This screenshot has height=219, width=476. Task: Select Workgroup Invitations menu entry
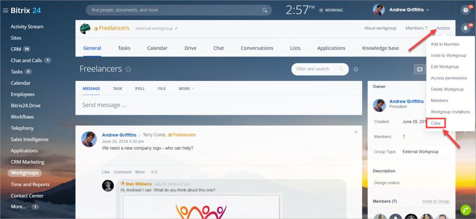click(450, 112)
